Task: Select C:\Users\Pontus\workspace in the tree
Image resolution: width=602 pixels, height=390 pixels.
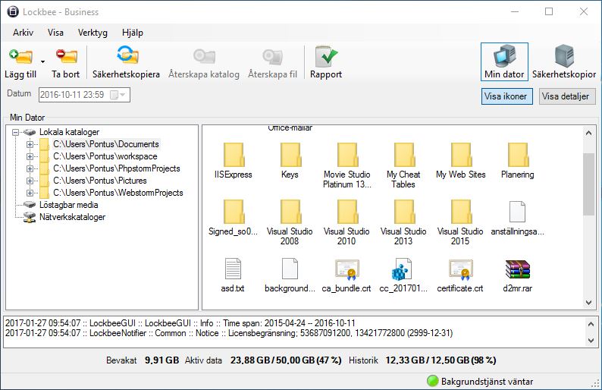Action: (x=105, y=156)
